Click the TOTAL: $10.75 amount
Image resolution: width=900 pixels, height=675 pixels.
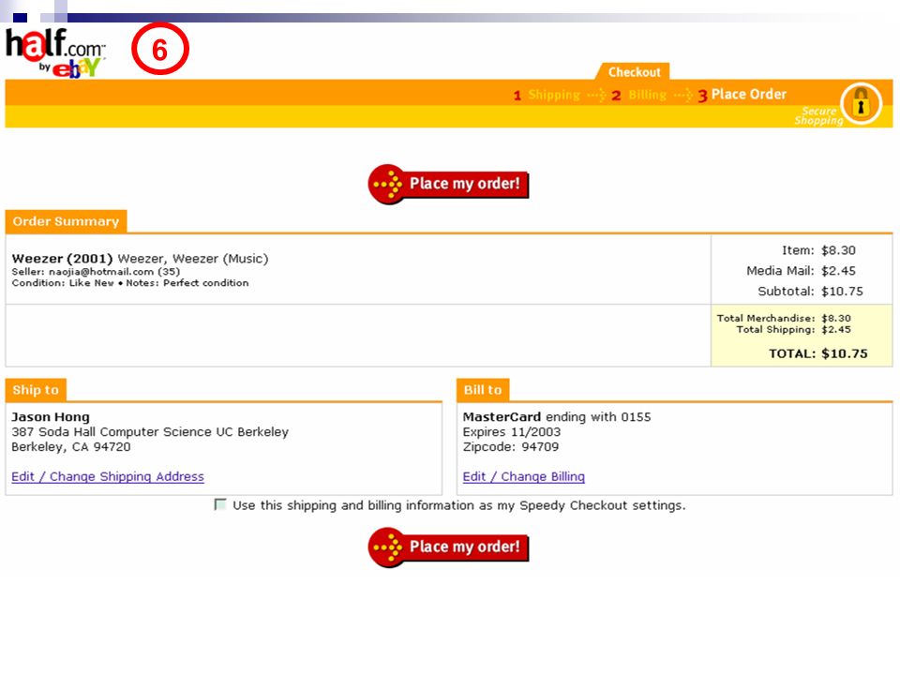tap(817, 353)
